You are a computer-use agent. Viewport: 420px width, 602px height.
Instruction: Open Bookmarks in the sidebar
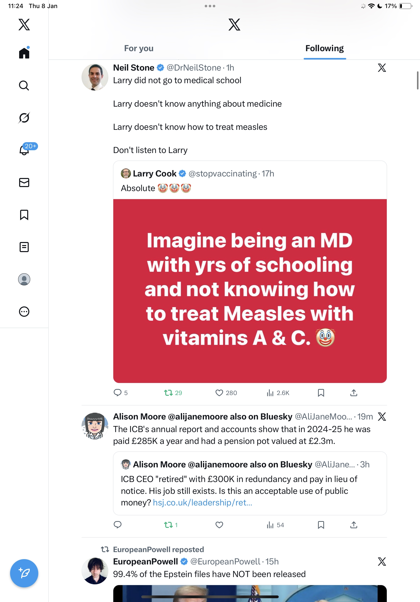(24, 215)
